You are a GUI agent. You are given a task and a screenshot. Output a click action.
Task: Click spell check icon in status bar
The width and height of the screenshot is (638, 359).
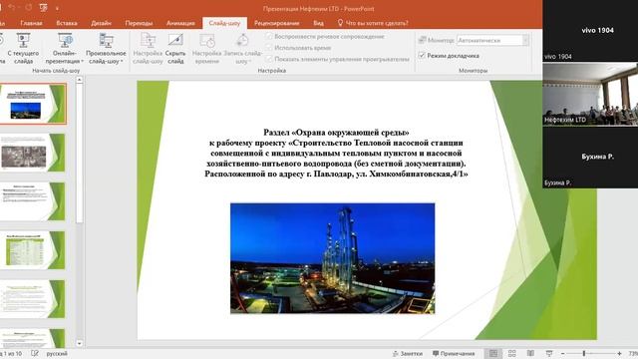[35, 353]
